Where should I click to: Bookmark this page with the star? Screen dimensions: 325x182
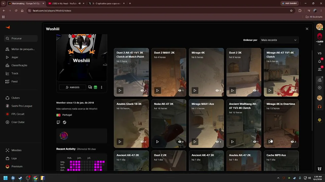point(291,11)
